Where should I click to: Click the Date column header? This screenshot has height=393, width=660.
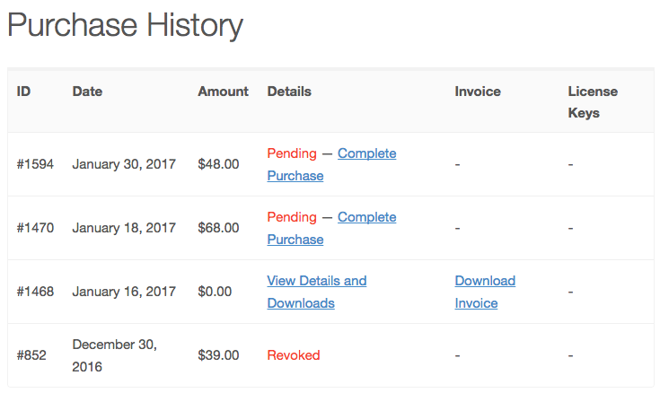[87, 92]
